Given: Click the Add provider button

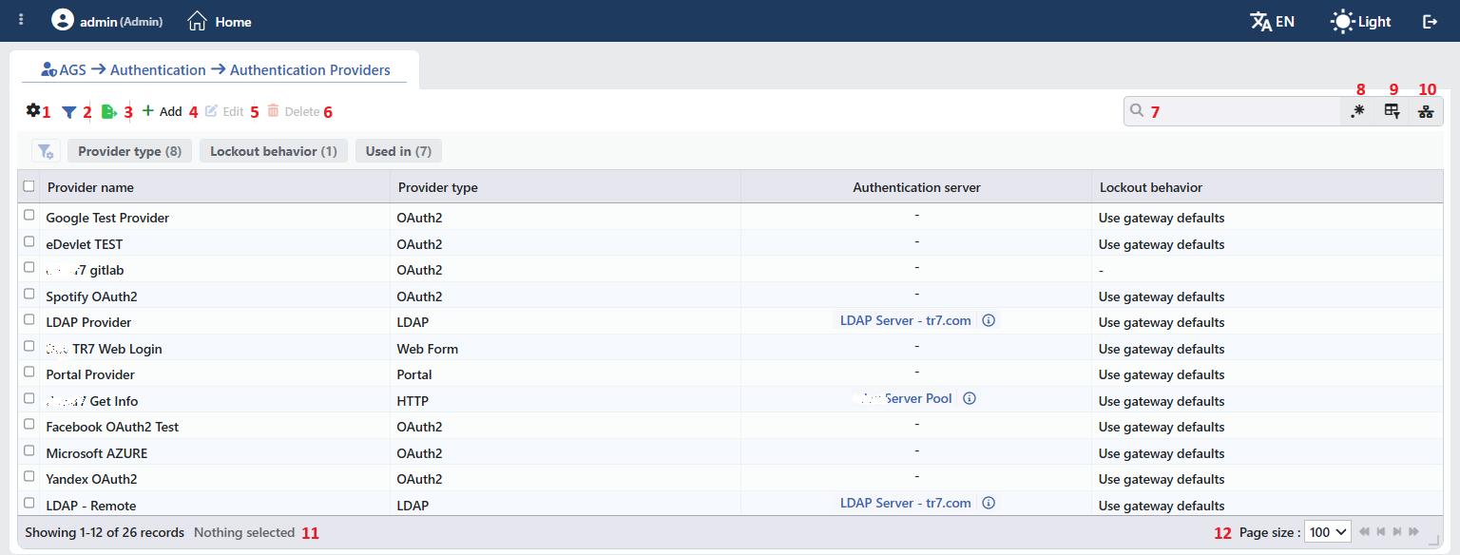Looking at the screenshot, I should [162, 111].
